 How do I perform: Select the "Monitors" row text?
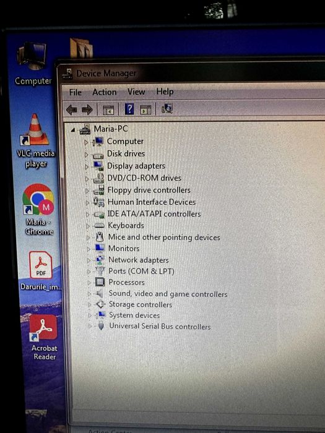point(124,249)
